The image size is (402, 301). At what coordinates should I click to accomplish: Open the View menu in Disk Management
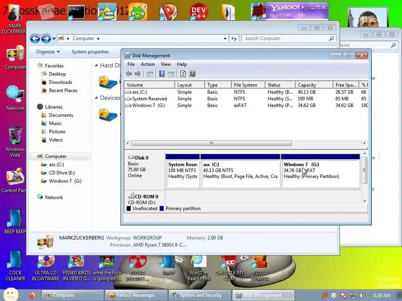[166, 64]
